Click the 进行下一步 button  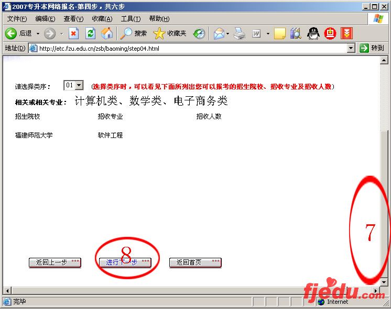click(125, 262)
